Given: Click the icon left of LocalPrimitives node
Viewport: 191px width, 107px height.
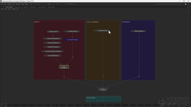Looking at the screenshot, I should tap(64, 31).
